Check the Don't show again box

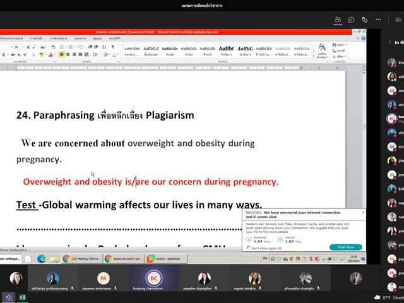pyautogui.click(x=249, y=248)
